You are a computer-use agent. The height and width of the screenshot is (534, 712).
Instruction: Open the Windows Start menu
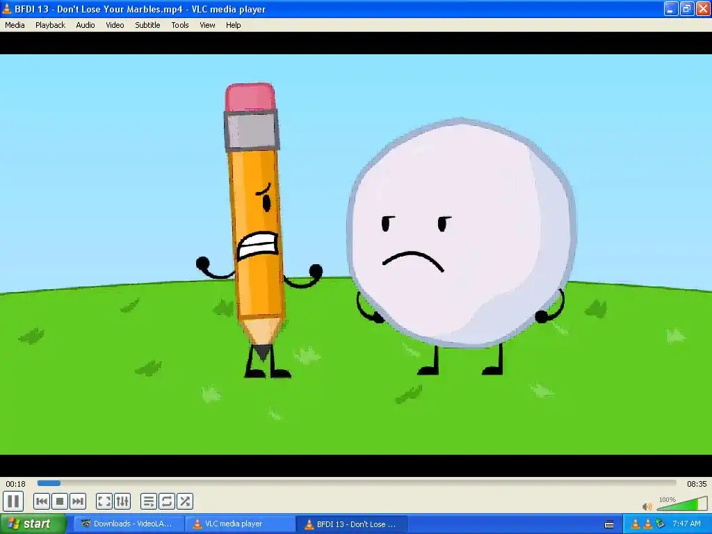pos(33,524)
